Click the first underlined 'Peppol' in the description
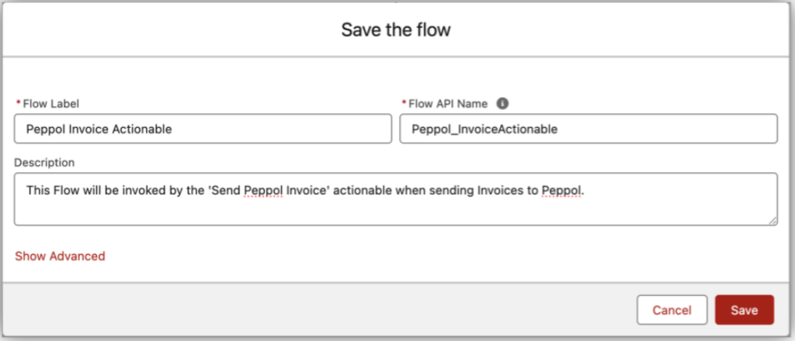Screen dimensions: 795x341 (x=263, y=189)
